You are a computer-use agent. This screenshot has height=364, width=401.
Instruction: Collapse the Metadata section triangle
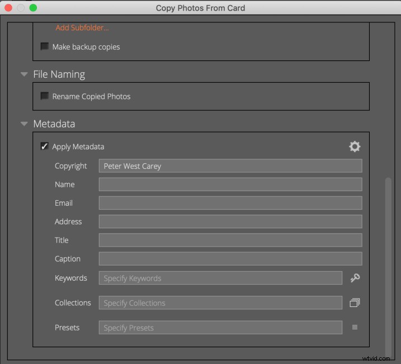tap(24, 124)
